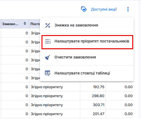Select Очистити замовлення menu entry

87,57
